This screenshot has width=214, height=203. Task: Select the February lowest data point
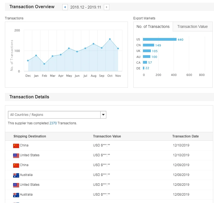coord(44,64)
